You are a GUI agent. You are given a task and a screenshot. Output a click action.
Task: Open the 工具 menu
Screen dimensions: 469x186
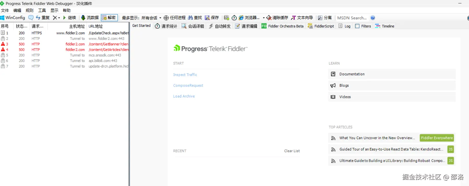pyautogui.click(x=42, y=10)
